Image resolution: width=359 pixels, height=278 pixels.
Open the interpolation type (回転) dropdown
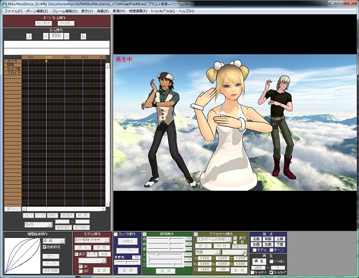pos(54,241)
